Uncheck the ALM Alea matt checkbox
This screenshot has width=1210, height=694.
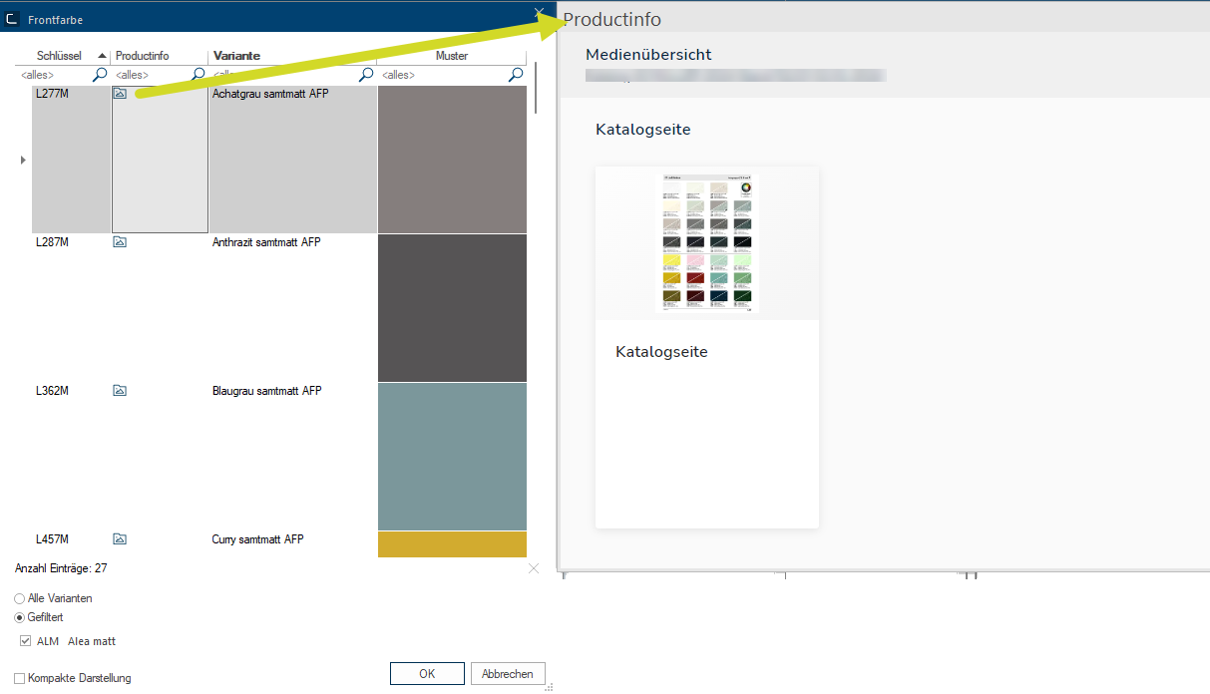[26, 641]
